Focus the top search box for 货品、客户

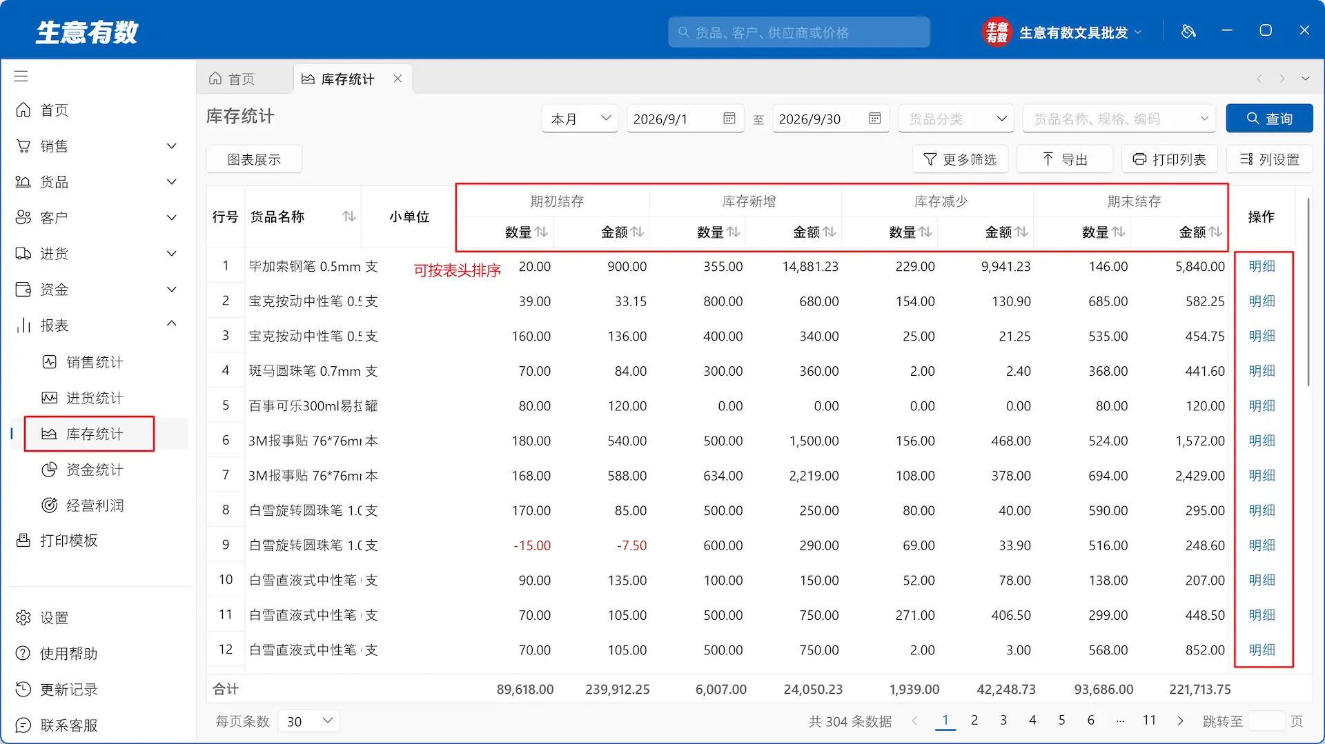tap(799, 32)
